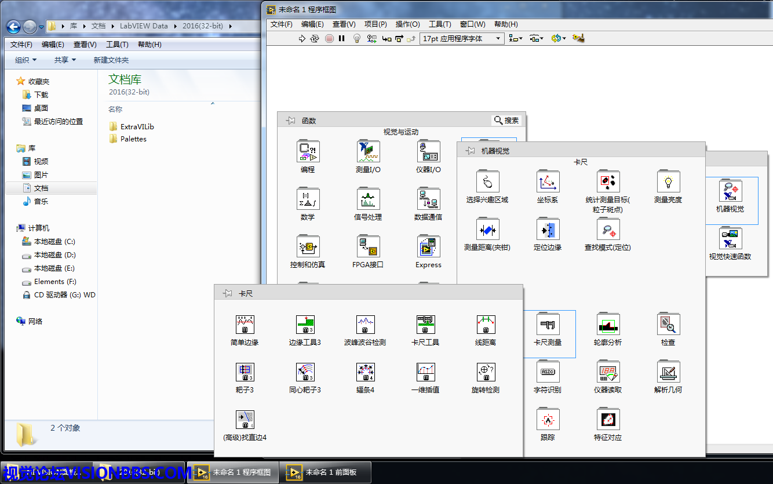
Task: Switch to 未命名 1 前面板 taskbar window
Action: [x=324, y=472]
